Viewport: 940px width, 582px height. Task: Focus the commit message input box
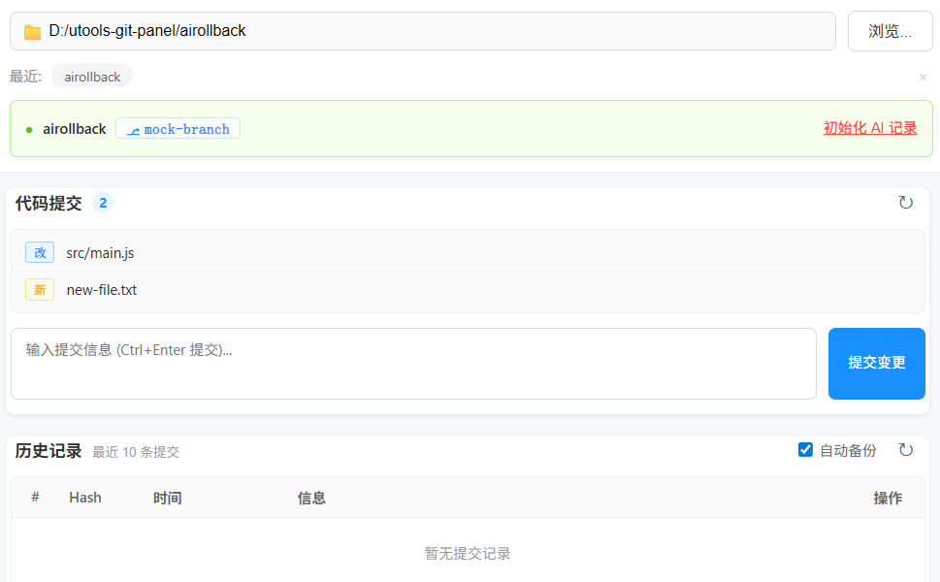coord(413,364)
